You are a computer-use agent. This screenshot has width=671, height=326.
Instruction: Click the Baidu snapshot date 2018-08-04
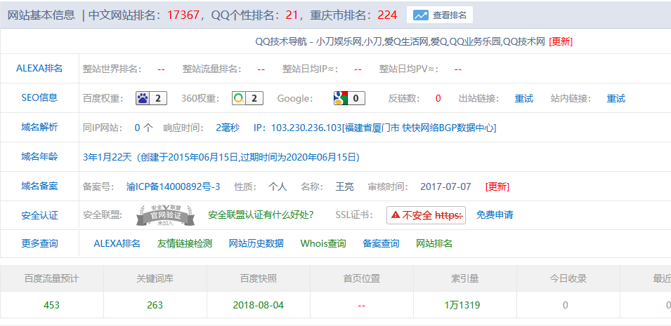[x=259, y=305]
